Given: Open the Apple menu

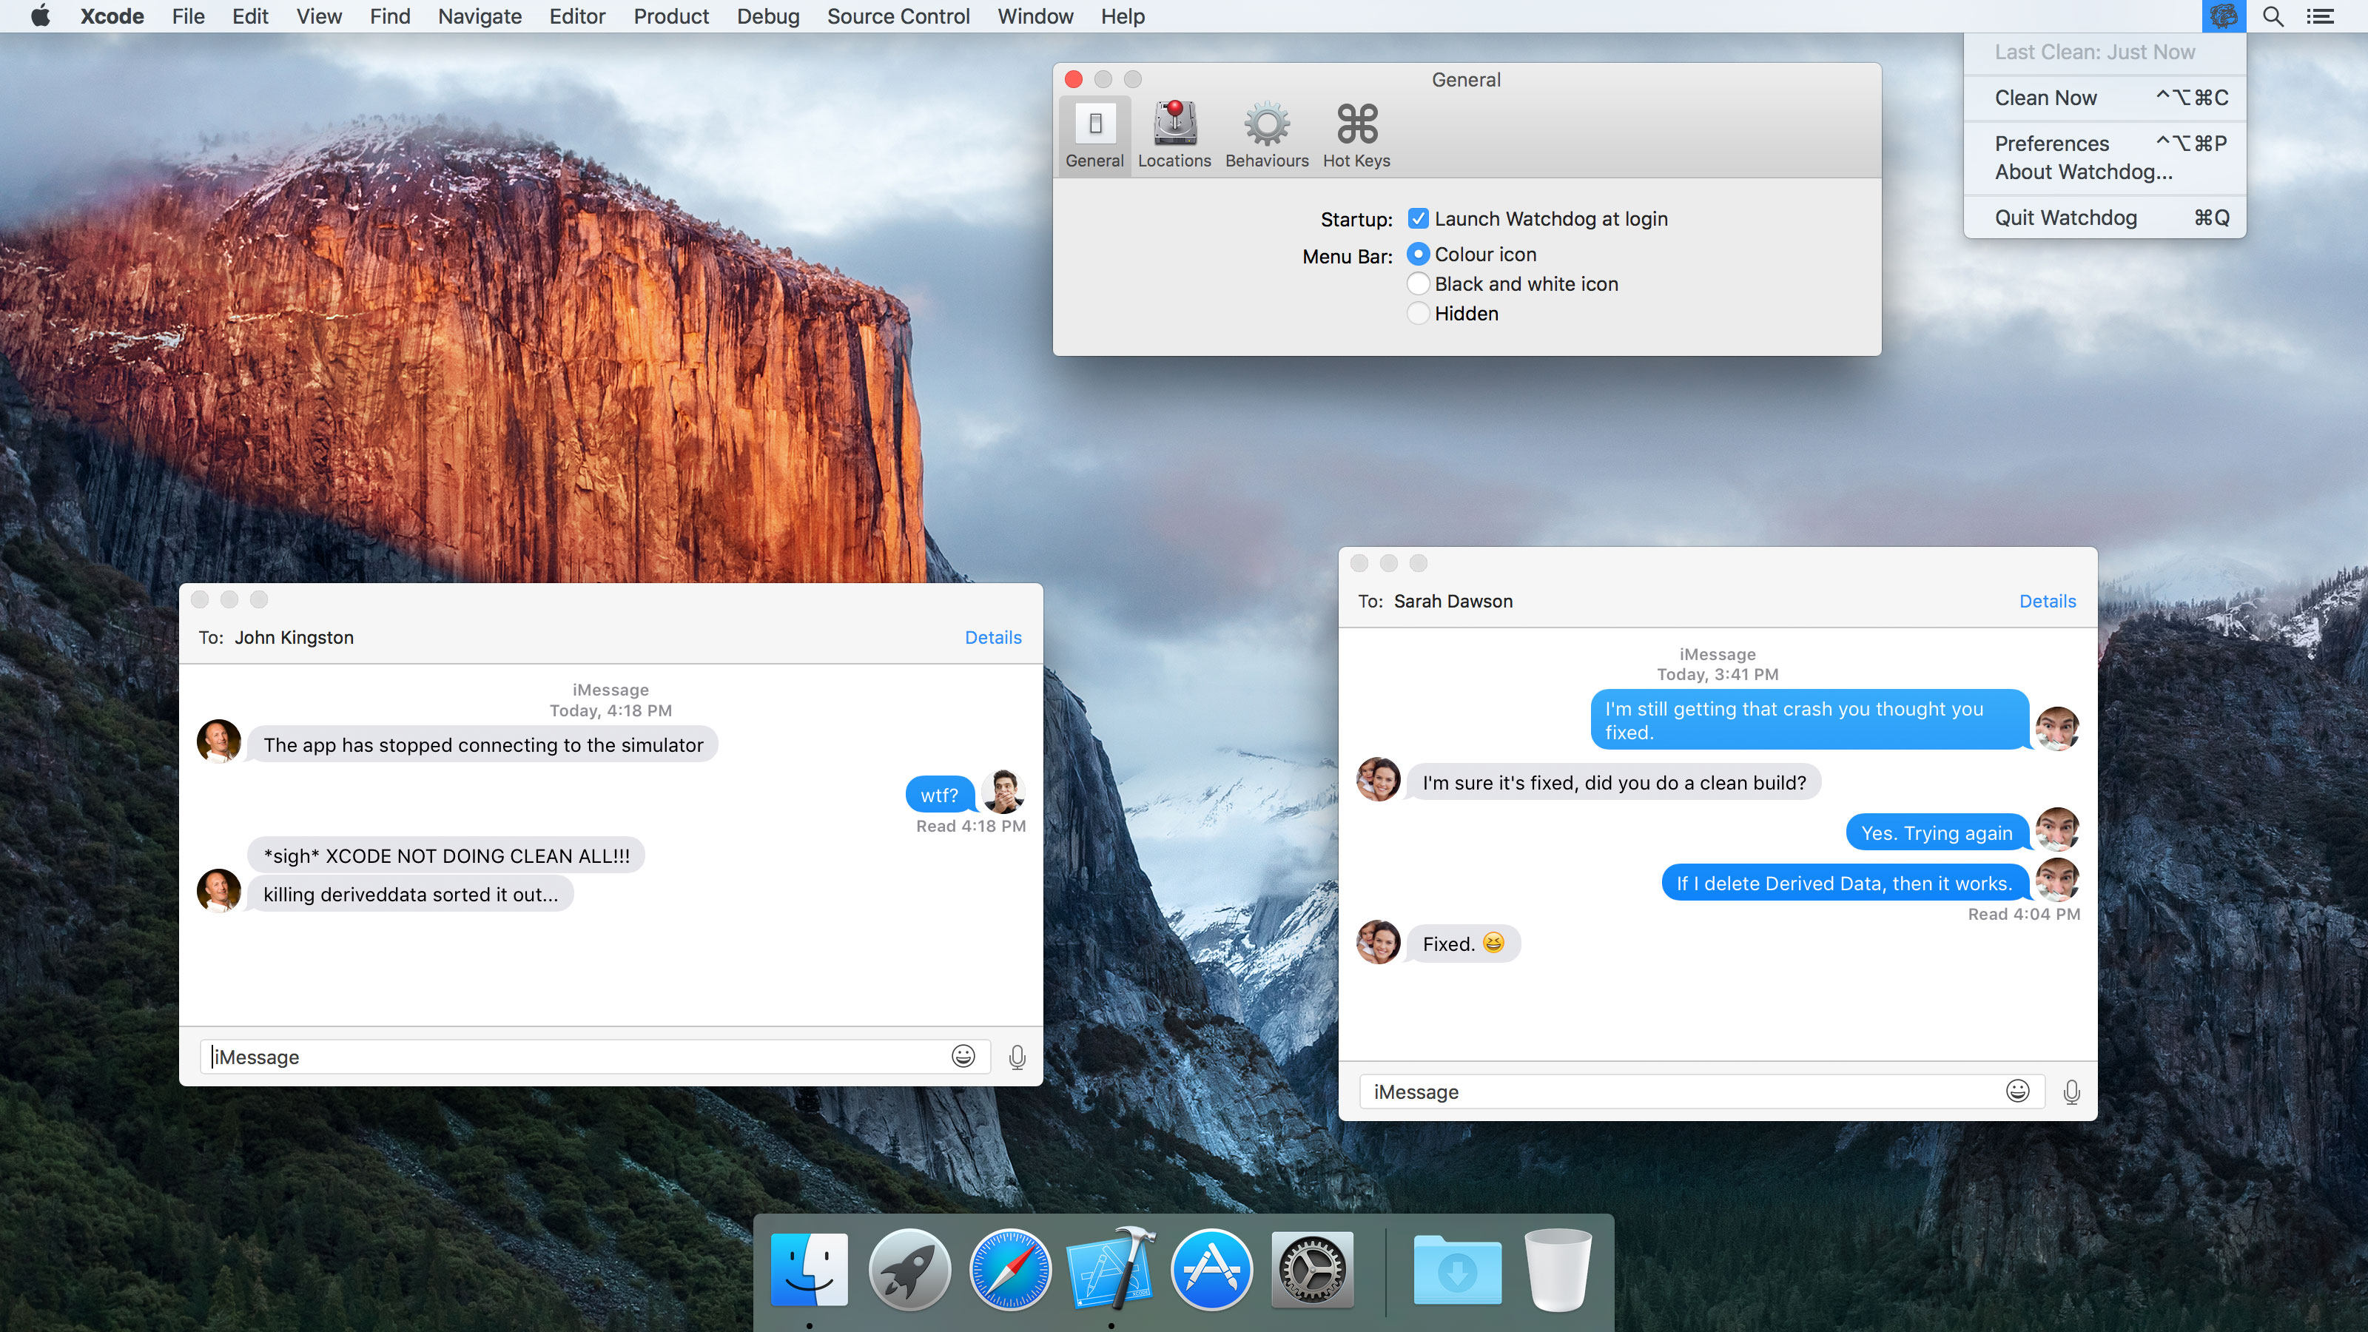Looking at the screenshot, I should [x=39, y=16].
